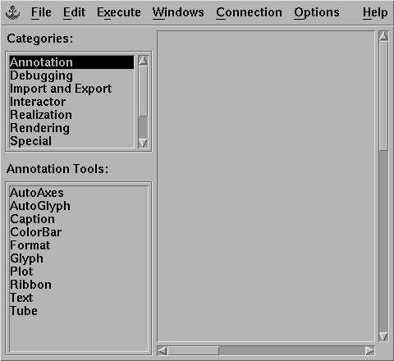Click categories list scroll-down arrow
This screenshot has width=394, height=361.
pyautogui.click(x=143, y=143)
